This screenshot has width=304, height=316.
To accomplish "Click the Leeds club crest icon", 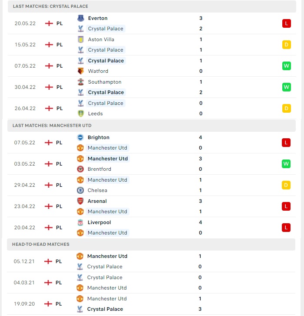I will click(x=81, y=114).
